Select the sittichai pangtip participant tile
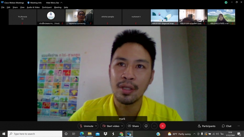Viewport: 244px width, 137px height. 108,17
